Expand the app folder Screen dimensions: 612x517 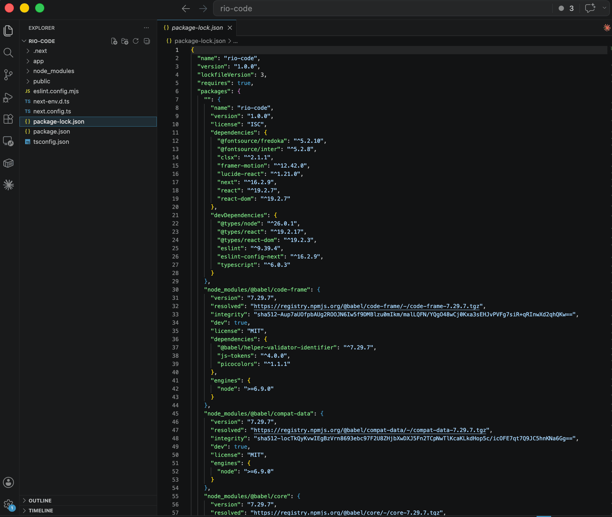[88, 61]
